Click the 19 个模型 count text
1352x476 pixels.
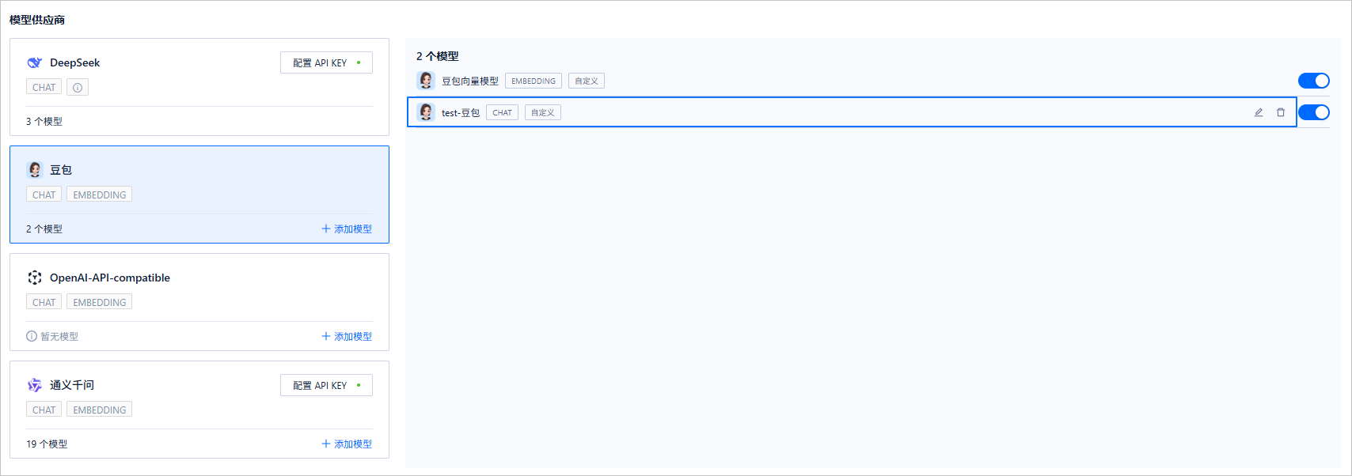pos(47,444)
